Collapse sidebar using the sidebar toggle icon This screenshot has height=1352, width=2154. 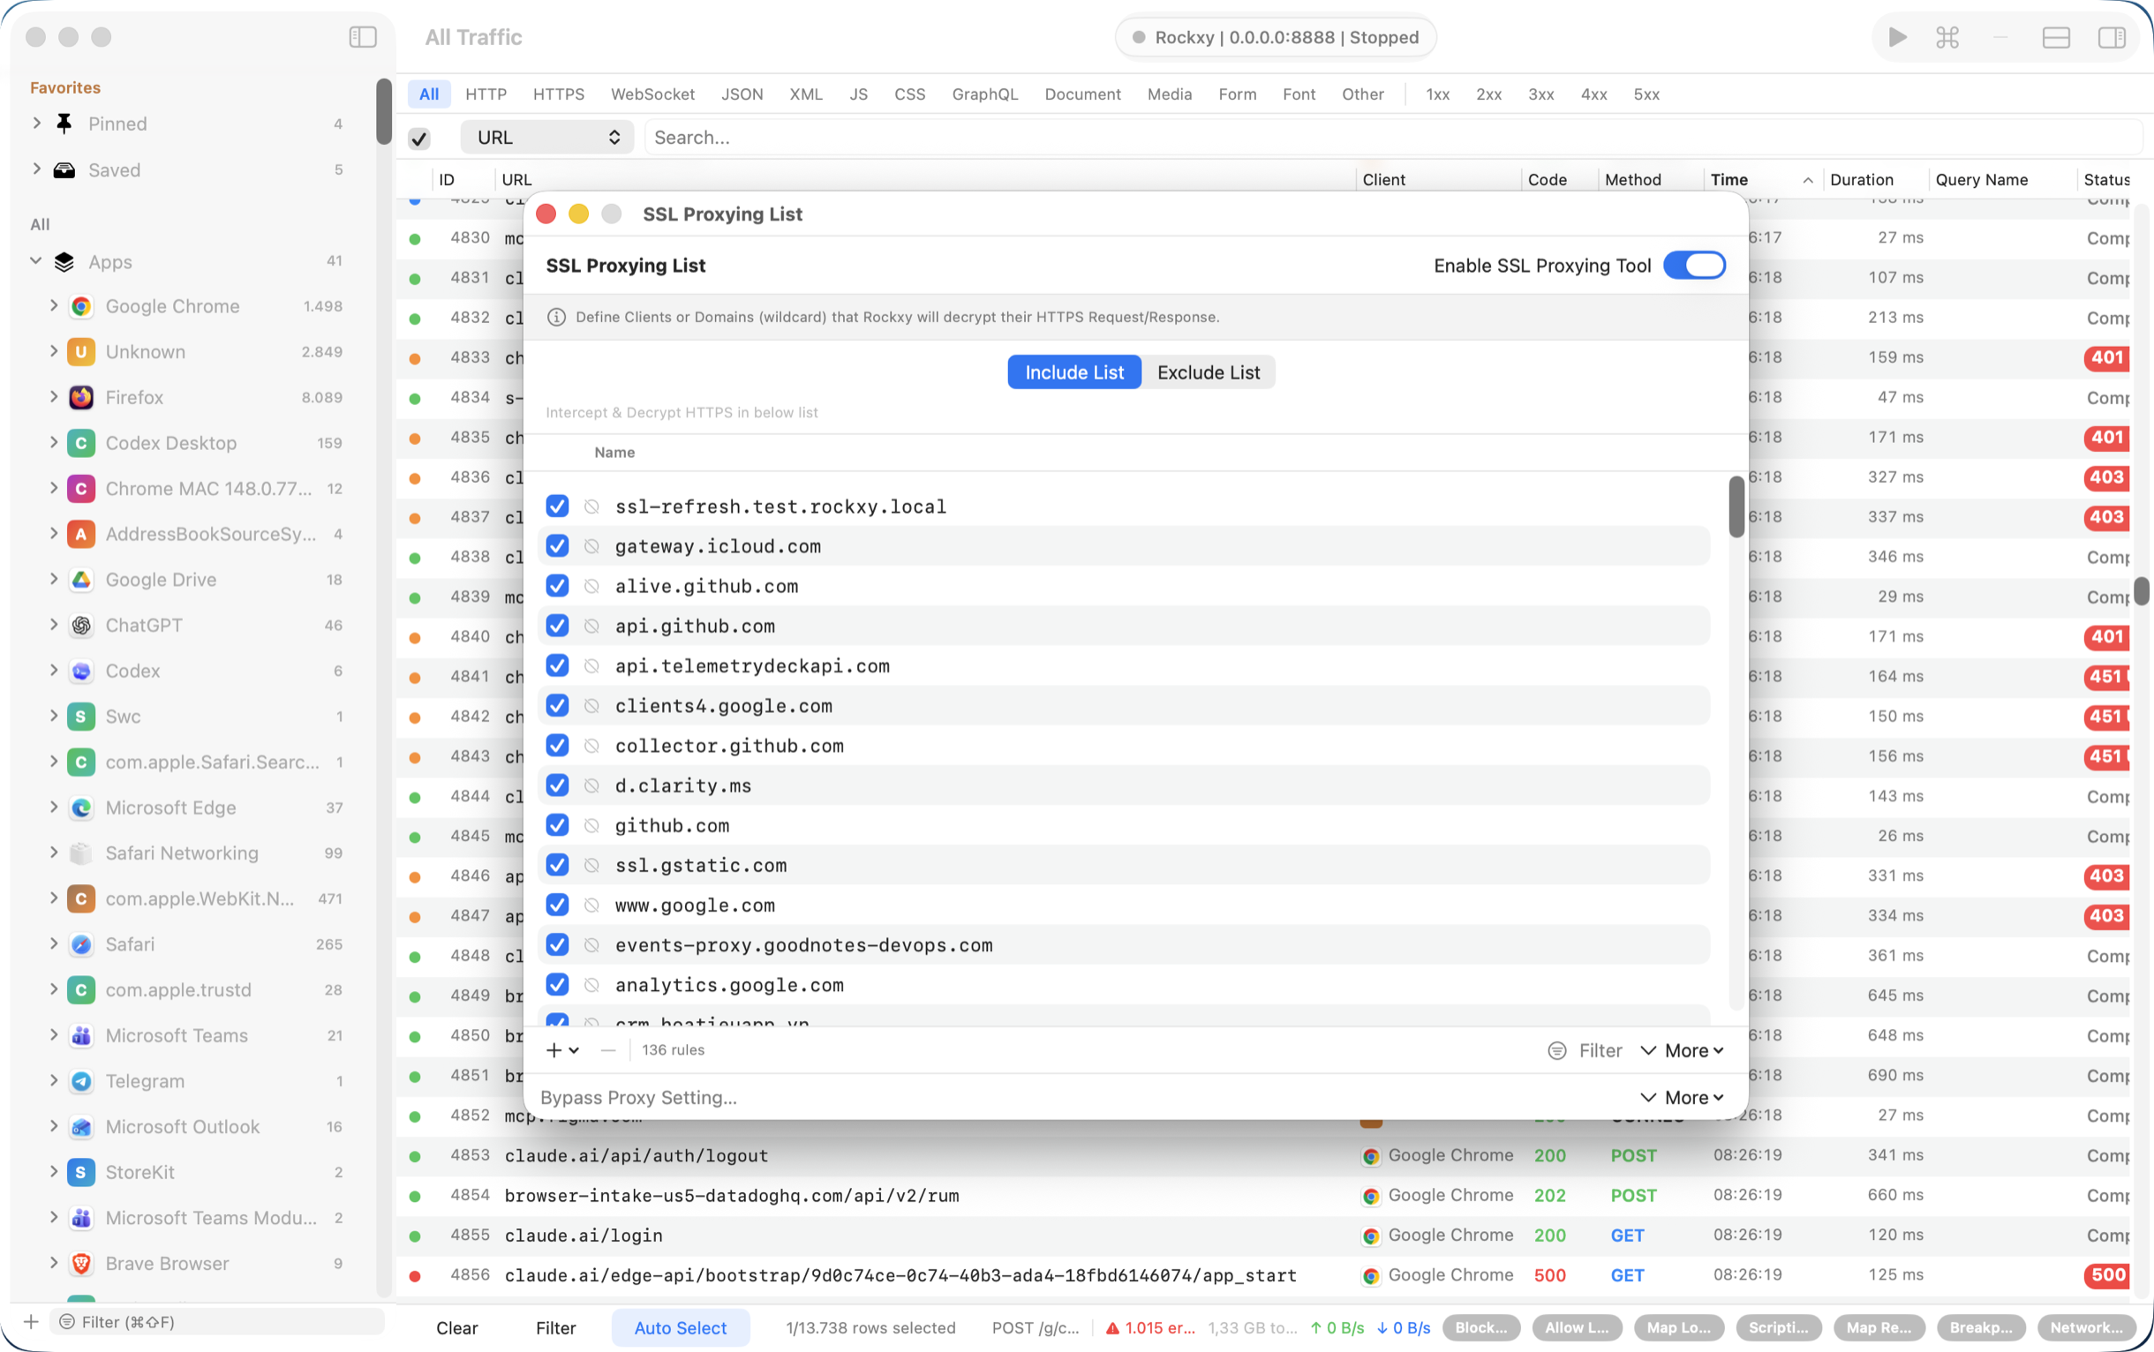click(x=362, y=37)
